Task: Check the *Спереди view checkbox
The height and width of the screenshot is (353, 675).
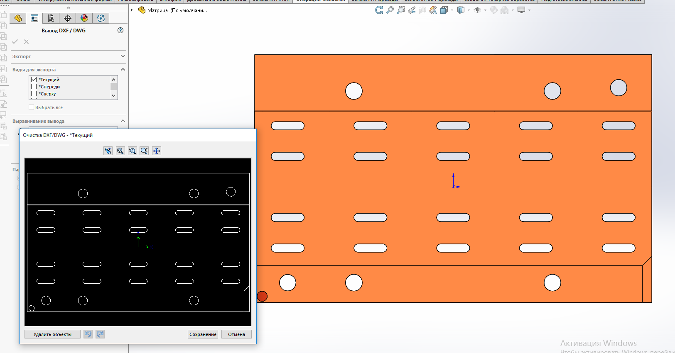Action: coord(34,87)
